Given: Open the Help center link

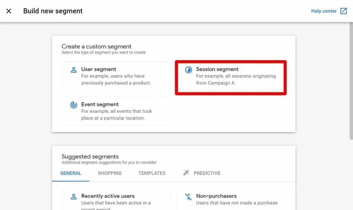Looking at the screenshot, I should tap(323, 11).
